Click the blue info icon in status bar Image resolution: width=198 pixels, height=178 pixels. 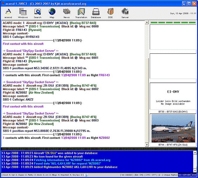[x=86, y=175]
